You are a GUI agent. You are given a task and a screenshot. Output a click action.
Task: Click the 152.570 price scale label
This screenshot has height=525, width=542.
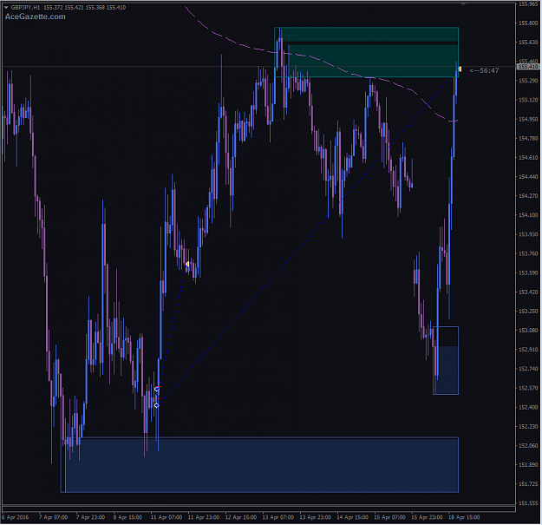click(528, 388)
